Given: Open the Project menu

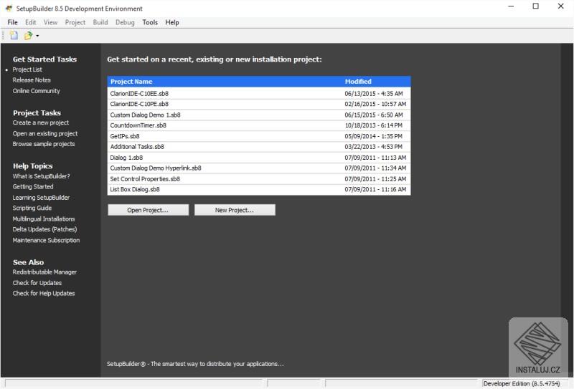Looking at the screenshot, I should click(x=75, y=22).
